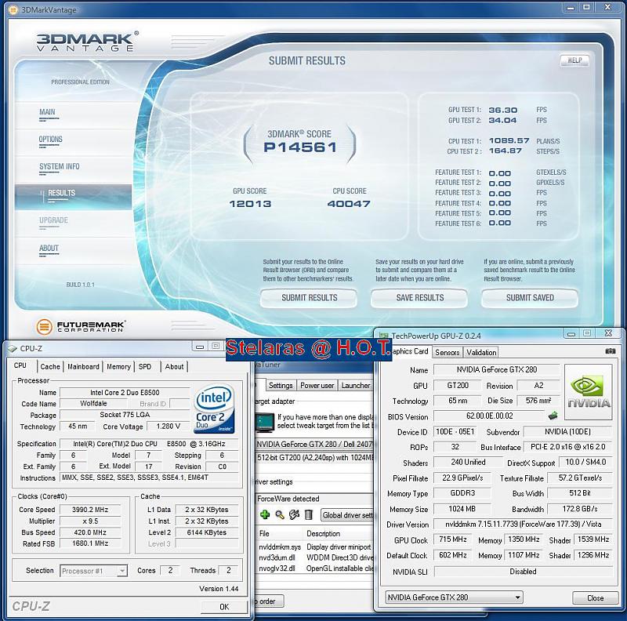This screenshot has width=627, height=621.
Task: Open the Global driver settings dropdown
Action: point(346,515)
